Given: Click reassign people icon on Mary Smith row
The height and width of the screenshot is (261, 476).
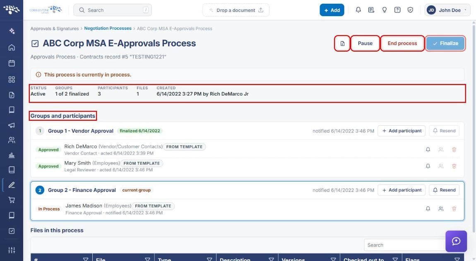Looking at the screenshot, I should click(x=441, y=166).
